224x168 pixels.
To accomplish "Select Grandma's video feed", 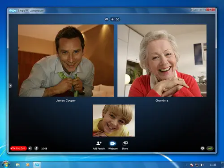I will point(162,60).
